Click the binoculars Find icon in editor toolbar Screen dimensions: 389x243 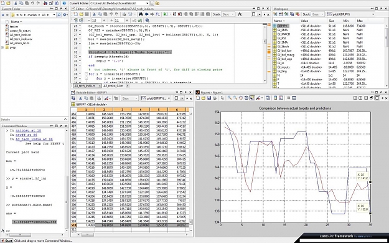141,14
